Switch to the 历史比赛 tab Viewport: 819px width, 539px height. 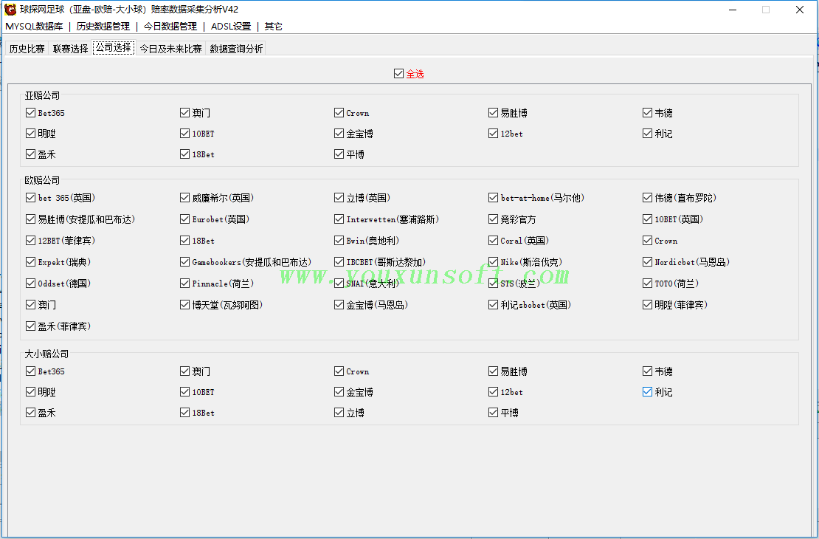click(27, 49)
